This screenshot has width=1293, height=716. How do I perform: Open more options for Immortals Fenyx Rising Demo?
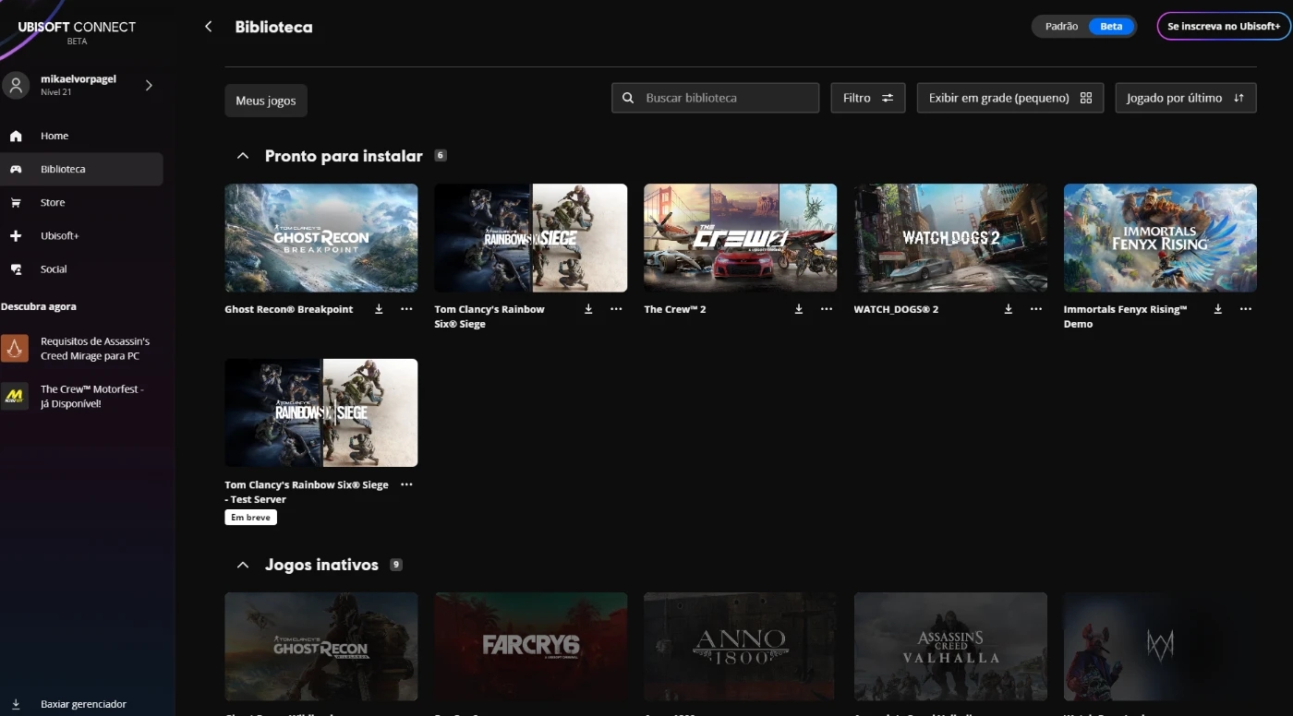(1246, 309)
